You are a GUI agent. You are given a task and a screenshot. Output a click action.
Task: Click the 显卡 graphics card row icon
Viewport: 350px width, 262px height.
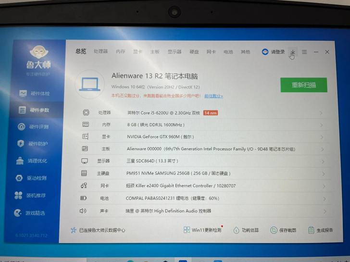pos(85,136)
